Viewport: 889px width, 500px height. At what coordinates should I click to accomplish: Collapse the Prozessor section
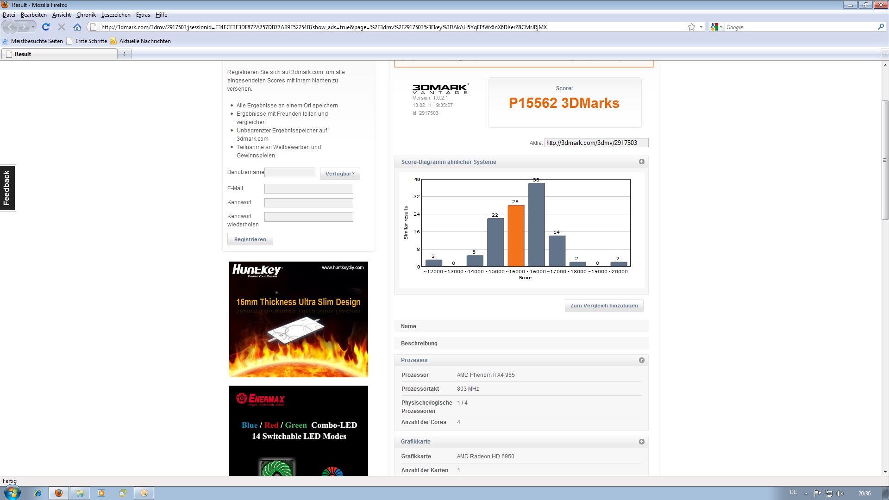pos(641,360)
